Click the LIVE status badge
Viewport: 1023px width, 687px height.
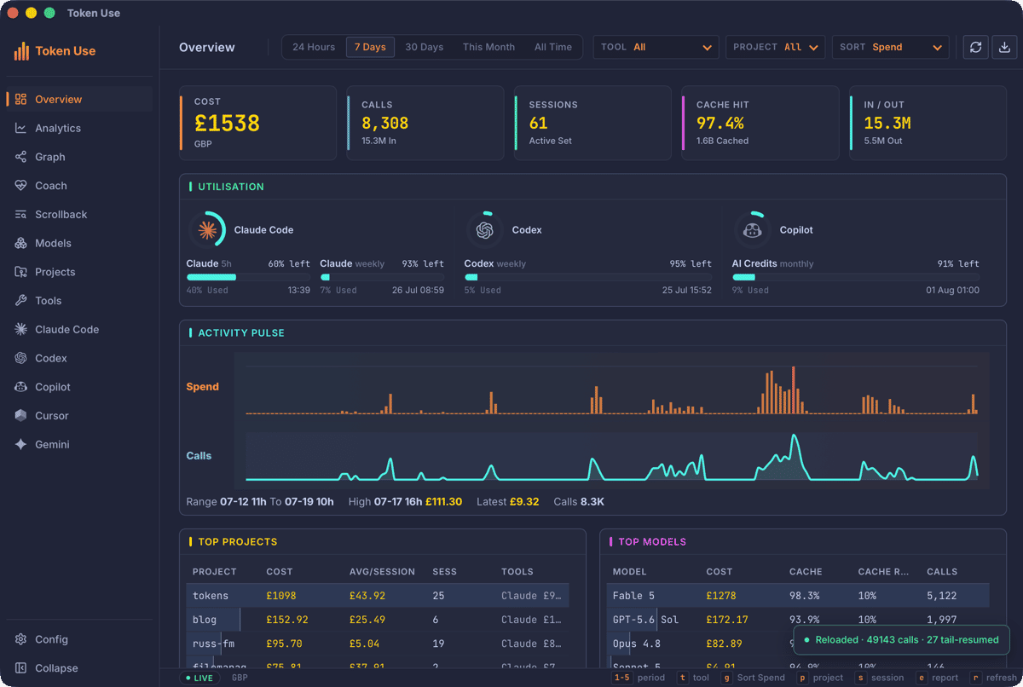point(199,678)
